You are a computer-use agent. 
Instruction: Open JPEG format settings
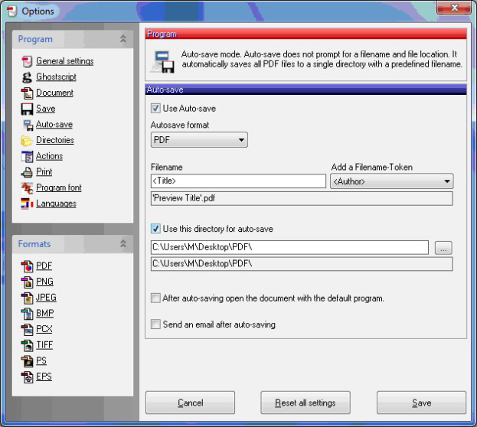(46, 298)
